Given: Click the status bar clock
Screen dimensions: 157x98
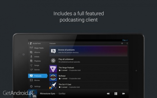Looking at the screenshot, I should coord(127,40).
